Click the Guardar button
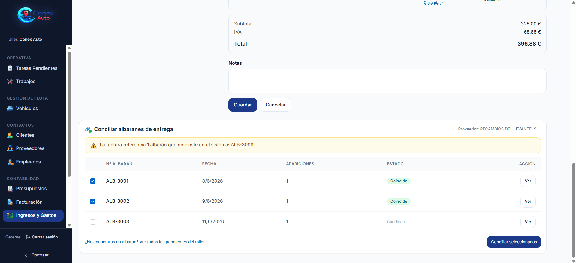Screen dimensions: 576x263 tap(243, 105)
